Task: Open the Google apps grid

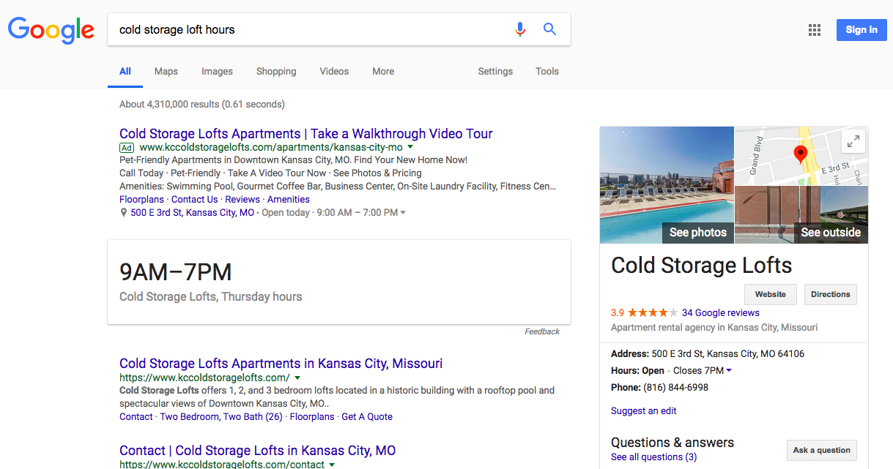Action: coord(815,30)
